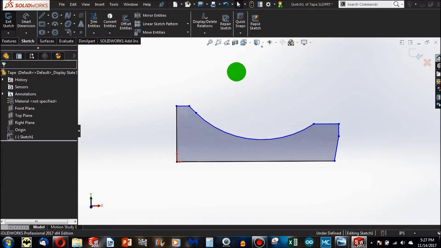Click the Repair Sketch tool
The width and height of the screenshot is (441, 248).
click(226, 22)
